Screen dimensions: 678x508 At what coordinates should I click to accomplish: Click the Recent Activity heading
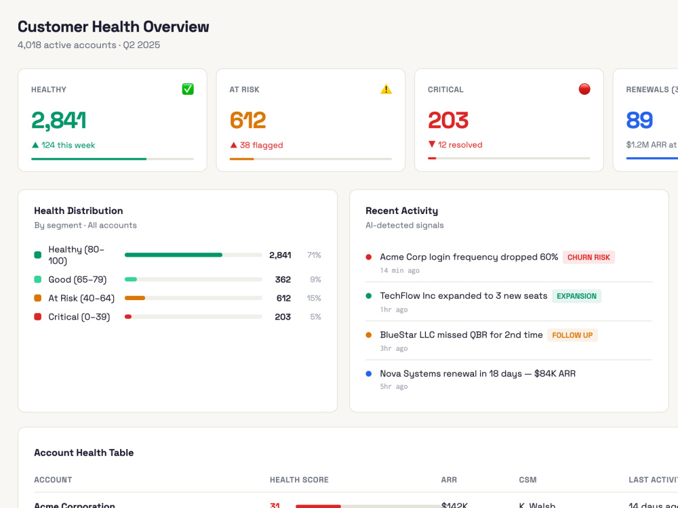[x=401, y=211]
